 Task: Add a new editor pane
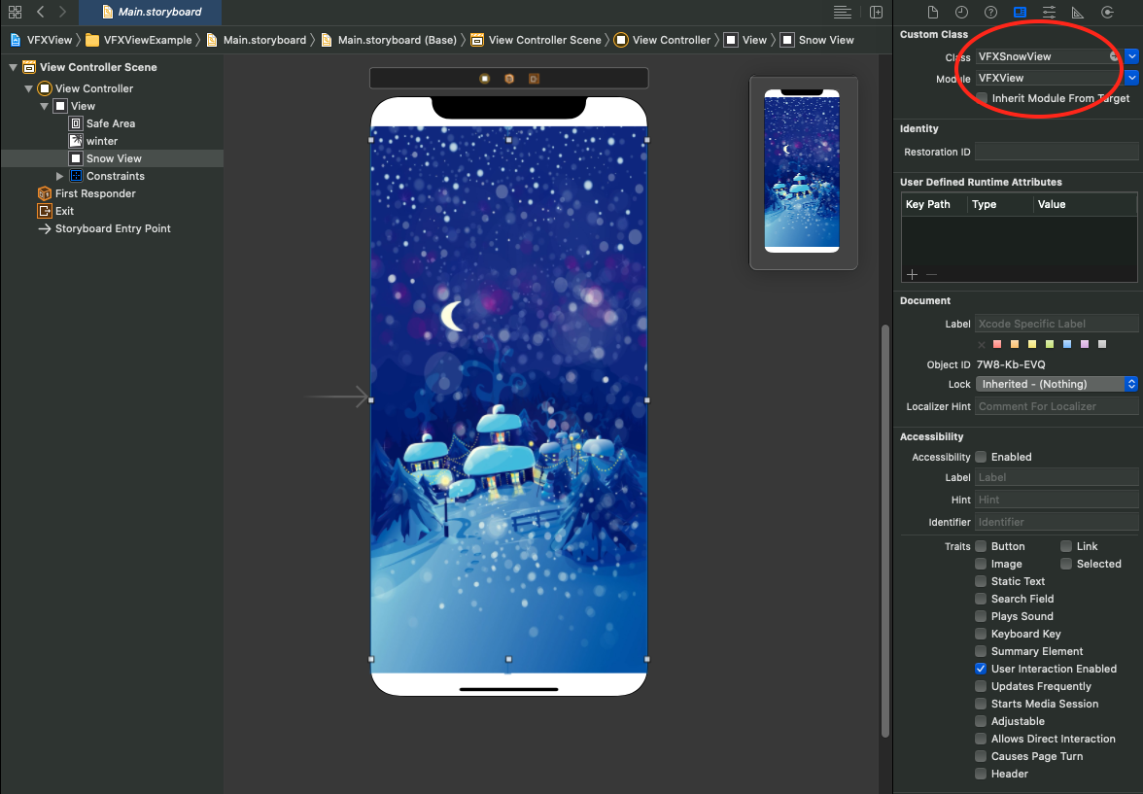point(877,12)
